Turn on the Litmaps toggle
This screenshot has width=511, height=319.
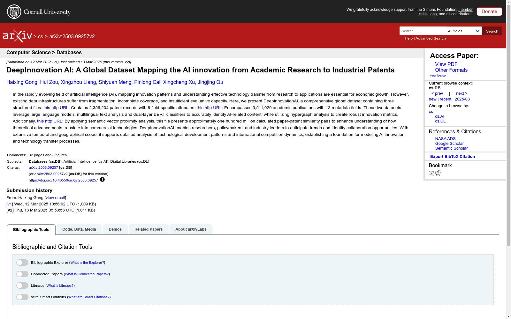tap(22, 286)
